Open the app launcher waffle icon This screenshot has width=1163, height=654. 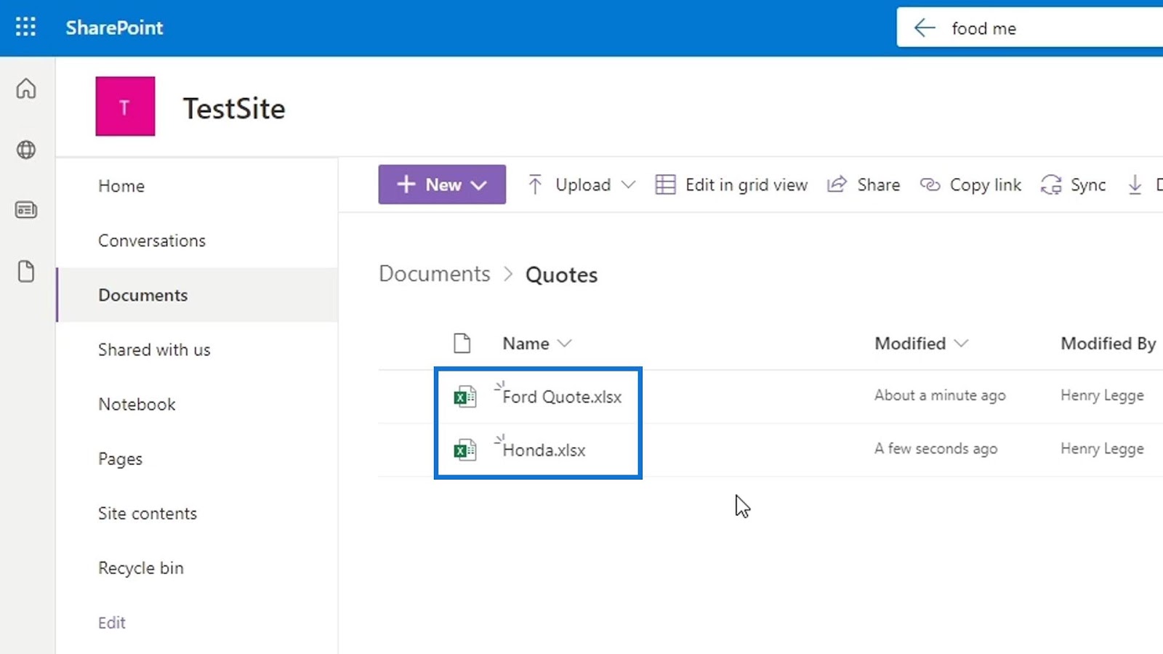pos(25,28)
